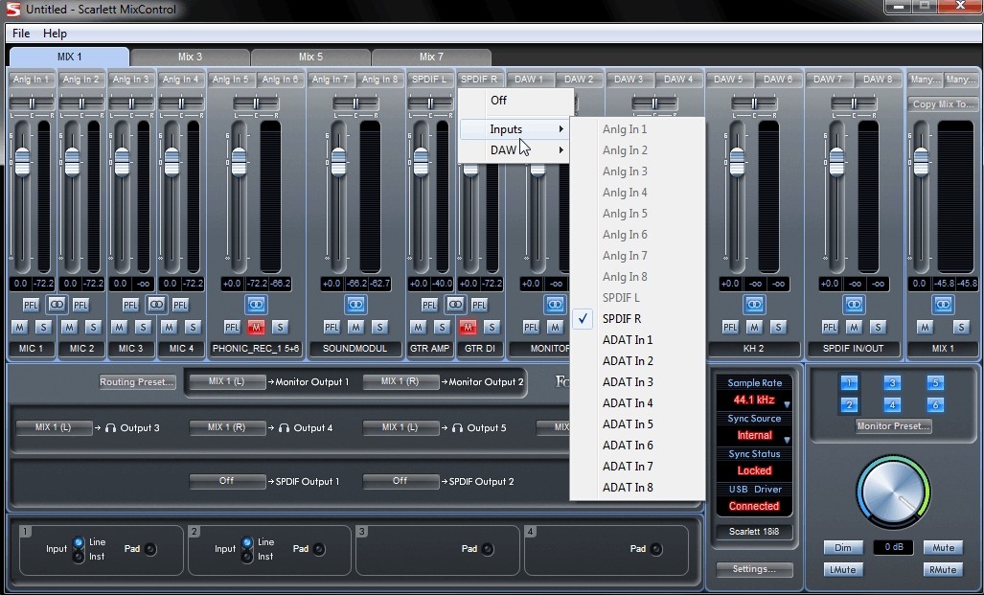This screenshot has height=595, width=984.
Task: Toggle monitor output button 3
Action: tap(892, 383)
